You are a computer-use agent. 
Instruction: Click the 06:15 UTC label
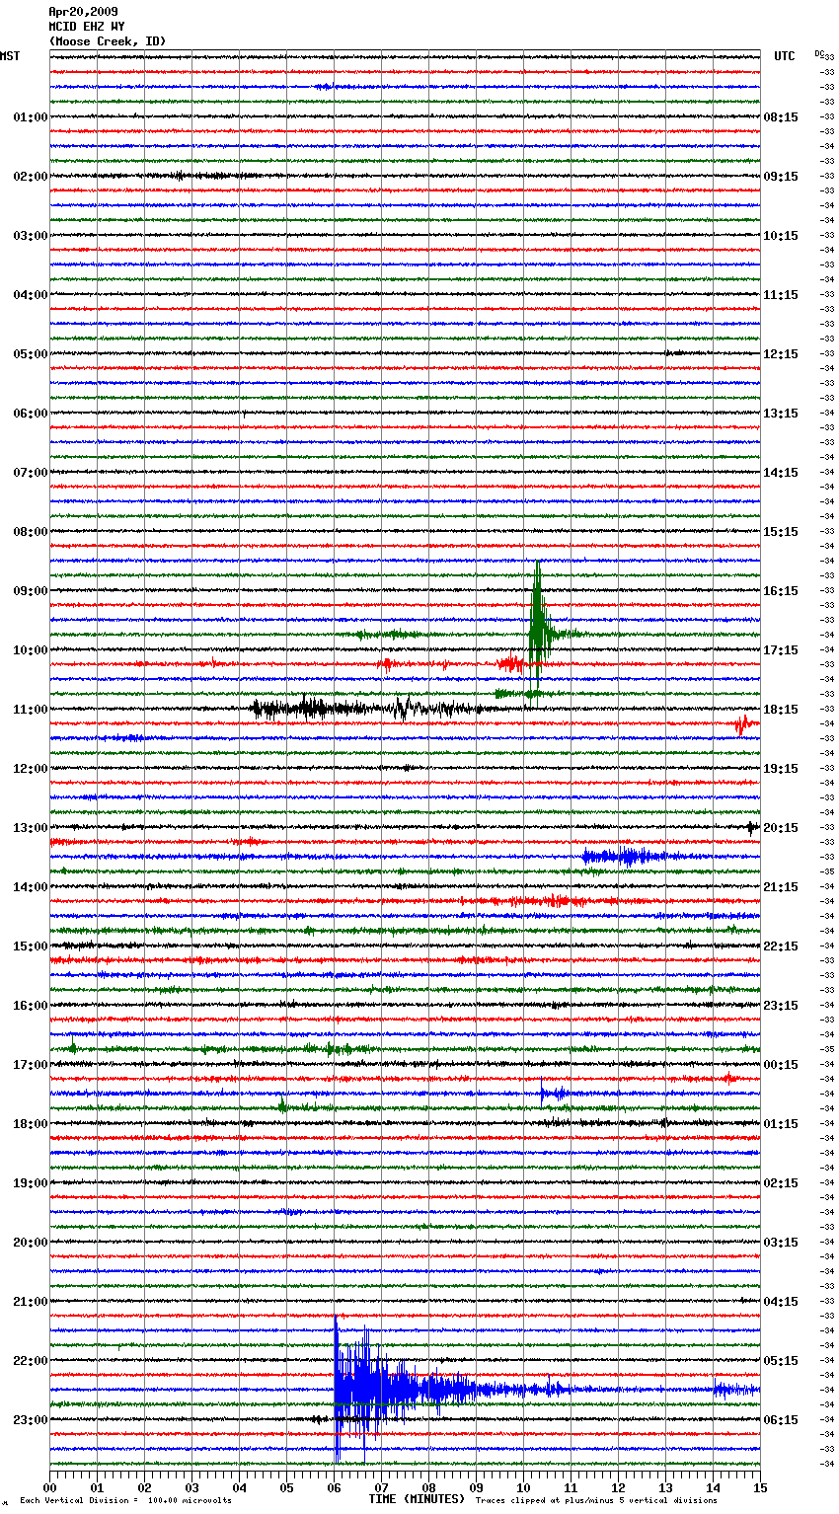coord(781,1420)
